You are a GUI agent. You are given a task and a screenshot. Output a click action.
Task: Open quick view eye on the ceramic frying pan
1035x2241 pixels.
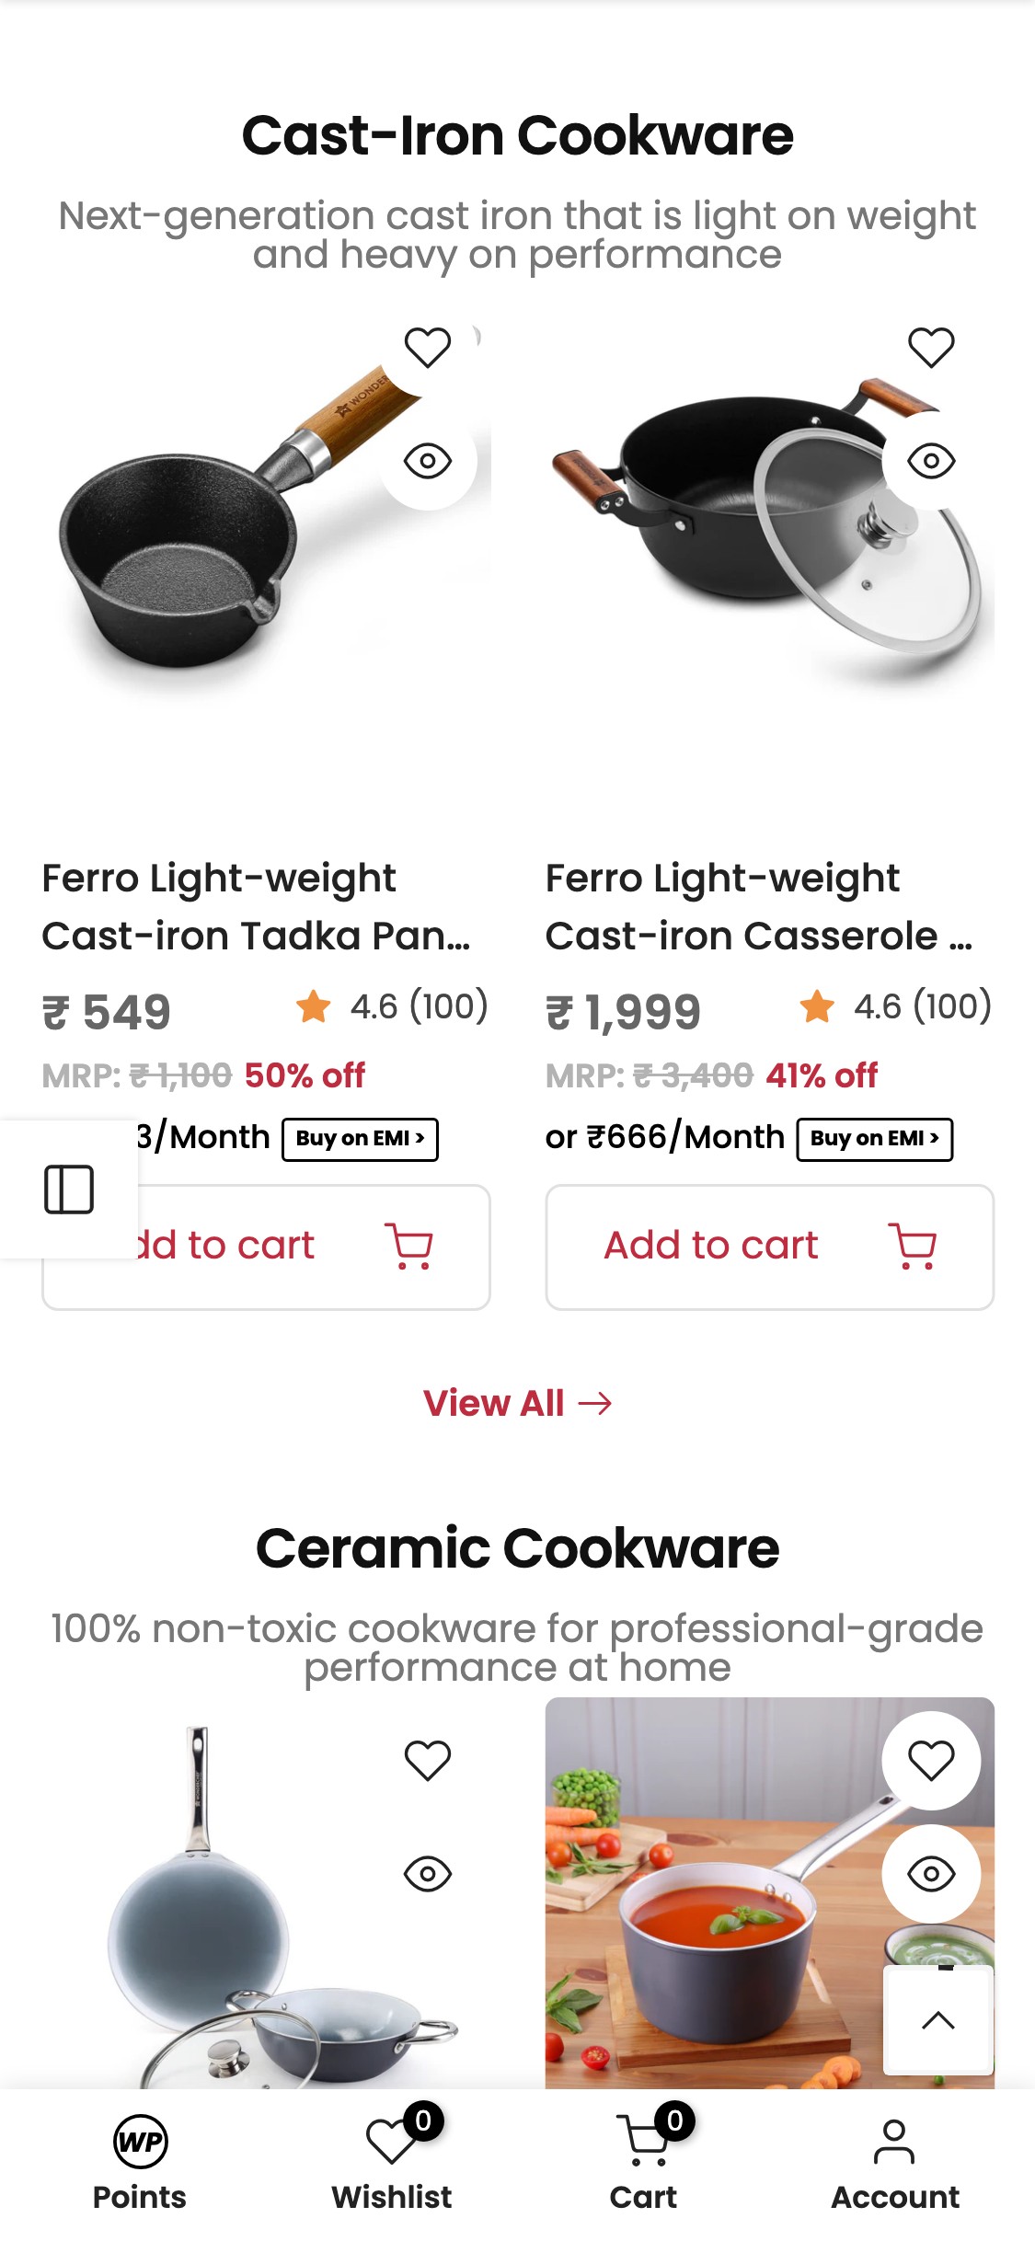(427, 1874)
